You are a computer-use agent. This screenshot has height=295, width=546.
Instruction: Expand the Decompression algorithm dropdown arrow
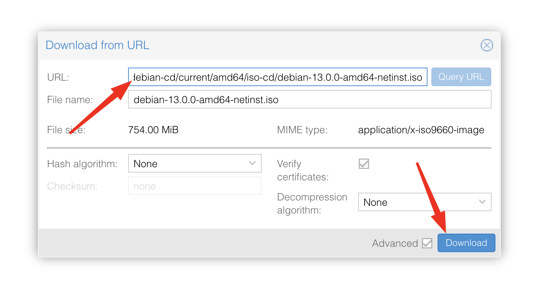pos(482,202)
